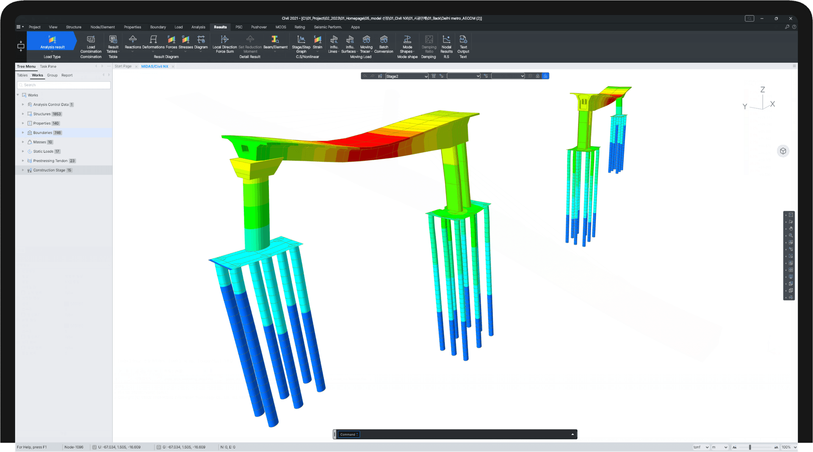Switch to the Start Page tab
Image resolution: width=813 pixels, height=452 pixels.
click(123, 66)
